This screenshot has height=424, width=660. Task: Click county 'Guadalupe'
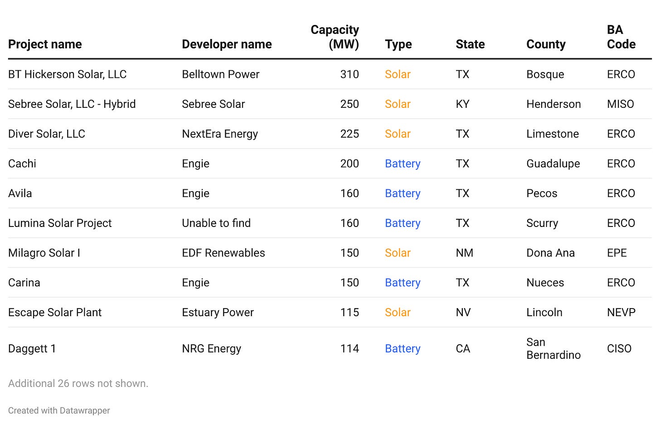[x=553, y=164]
